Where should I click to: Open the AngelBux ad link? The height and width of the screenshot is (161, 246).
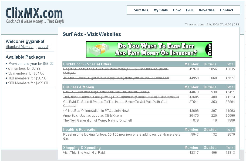pos(92,116)
